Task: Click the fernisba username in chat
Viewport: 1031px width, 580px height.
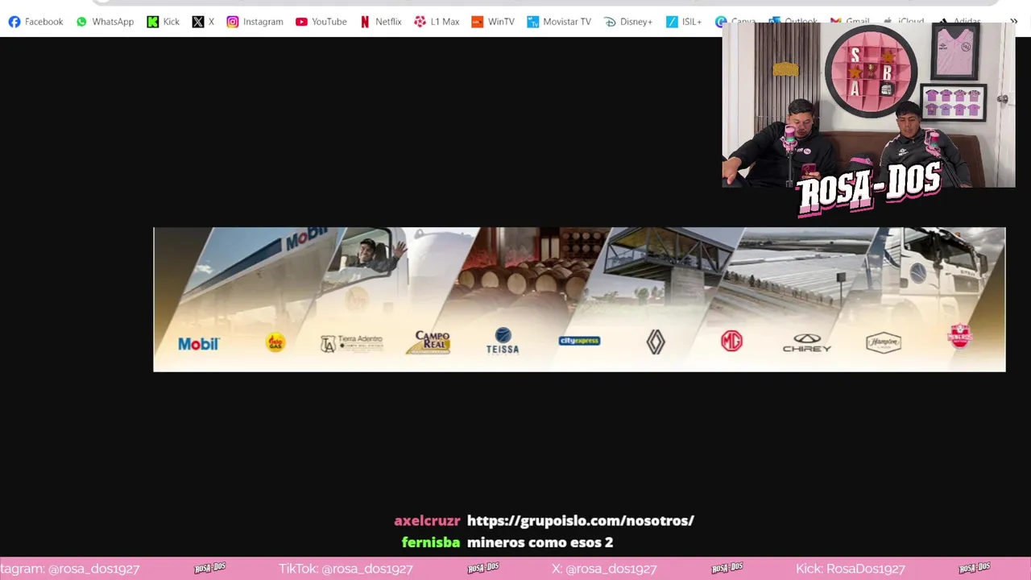Action: [x=430, y=542]
